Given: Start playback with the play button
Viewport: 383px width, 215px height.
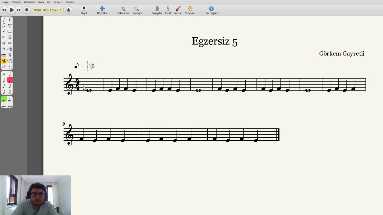Looking at the screenshot, I should pos(12,10).
